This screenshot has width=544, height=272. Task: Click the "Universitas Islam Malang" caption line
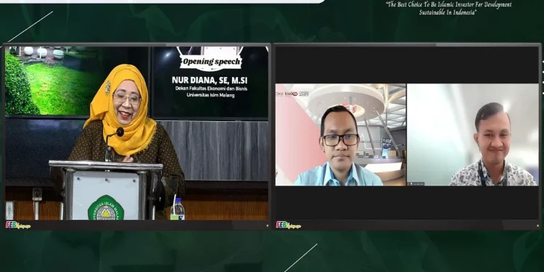210,95
